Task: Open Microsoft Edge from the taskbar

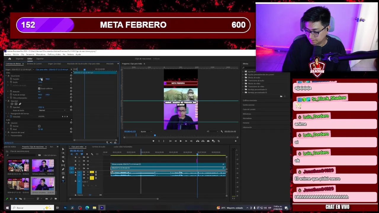Action: click(87, 208)
